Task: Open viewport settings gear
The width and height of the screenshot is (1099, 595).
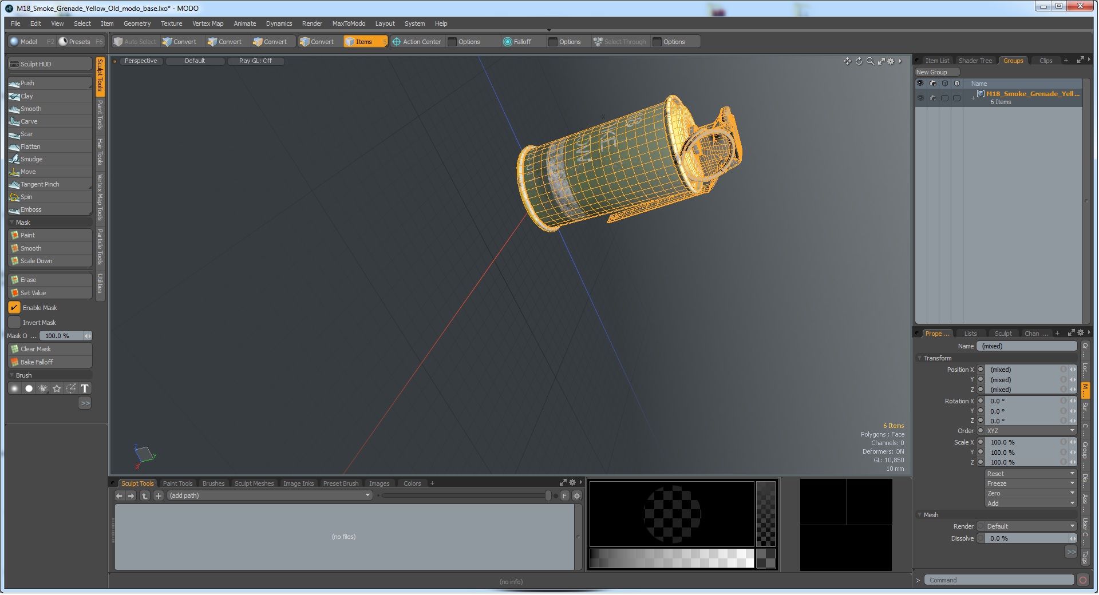Action: click(x=891, y=61)
